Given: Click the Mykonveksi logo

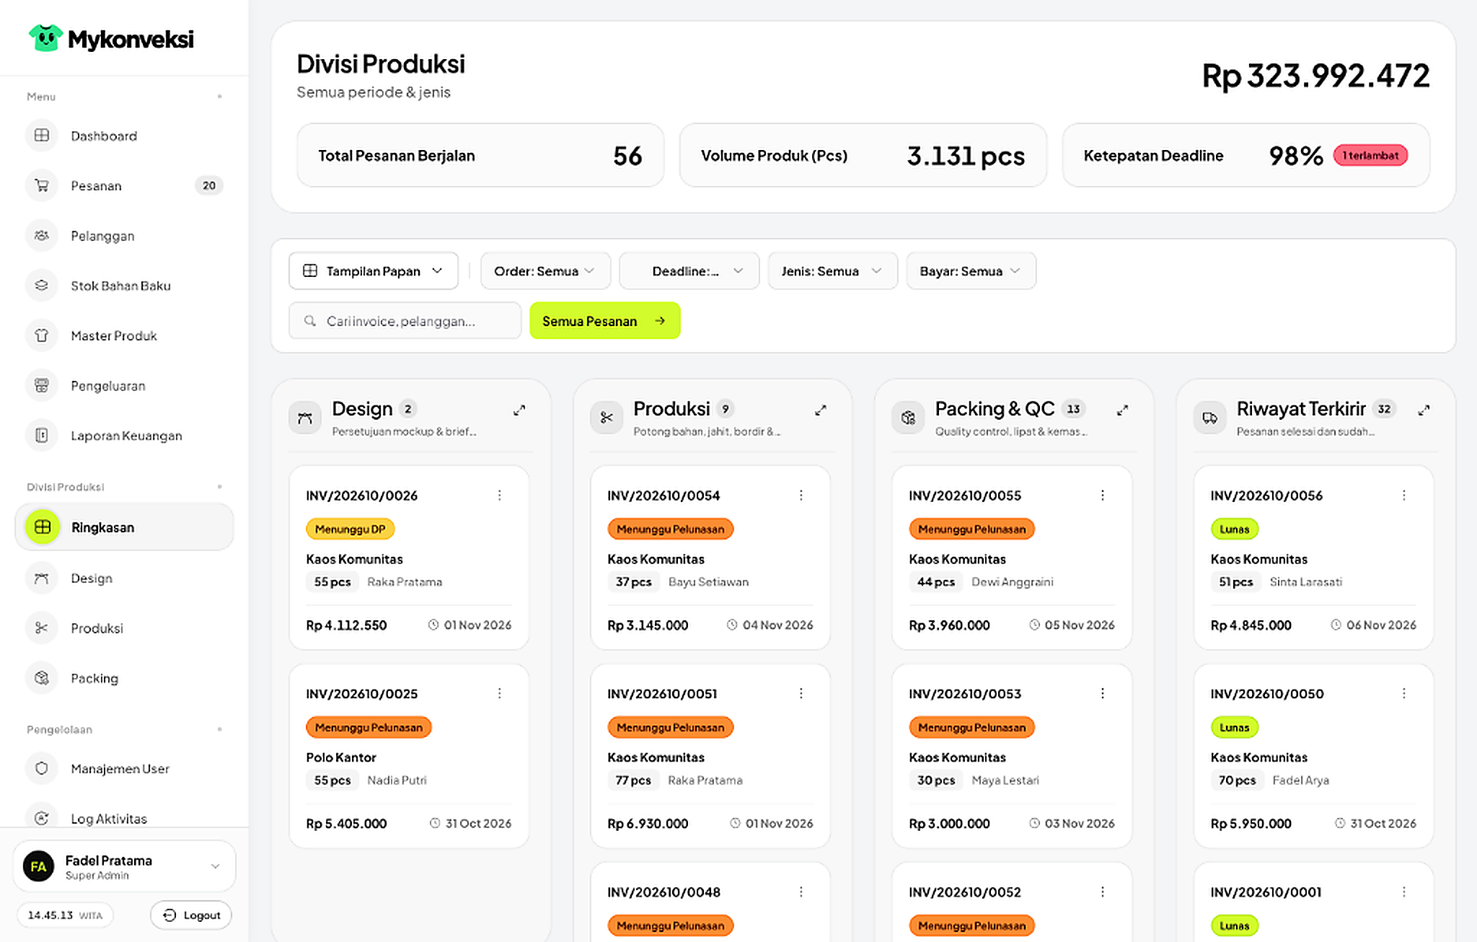Looking at the screenshot, I should pos(111,38).
